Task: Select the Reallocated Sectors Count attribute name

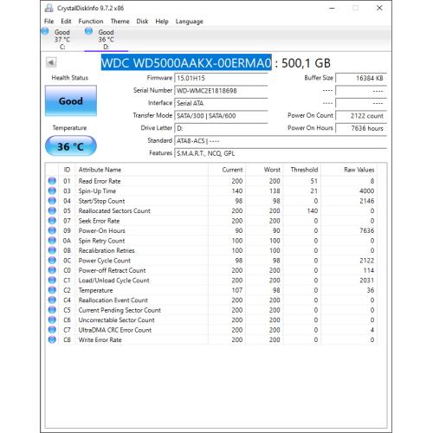Action: coord(114,211)
